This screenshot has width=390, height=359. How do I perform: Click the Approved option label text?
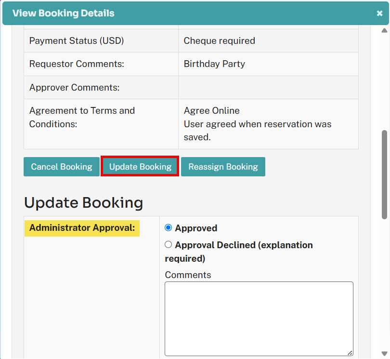coord(196,228)
